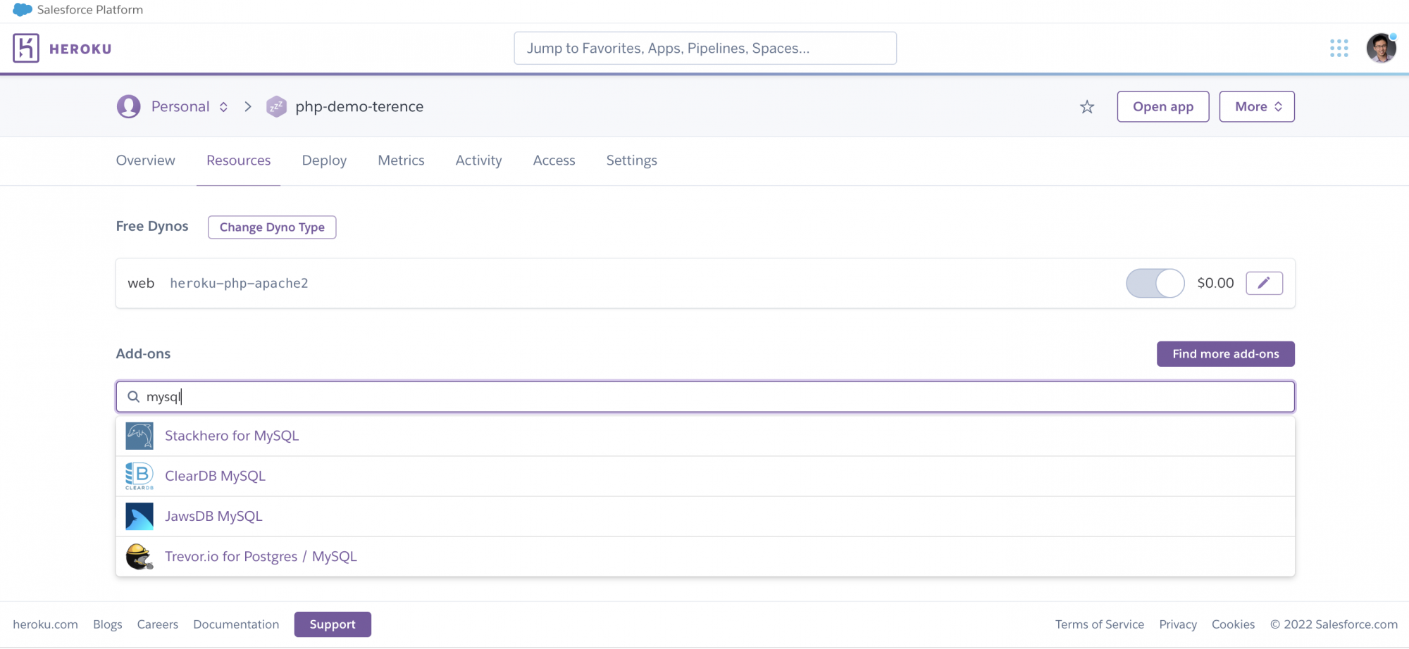The image size is (1409, 649).
Task: Click the Jump to Favorites search field
Action: (x=705, y=48)
